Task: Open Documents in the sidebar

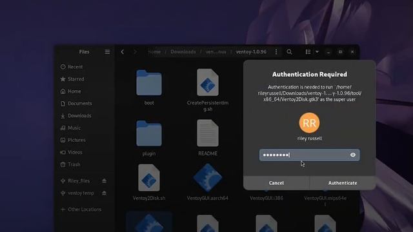Action: (85, 103)
